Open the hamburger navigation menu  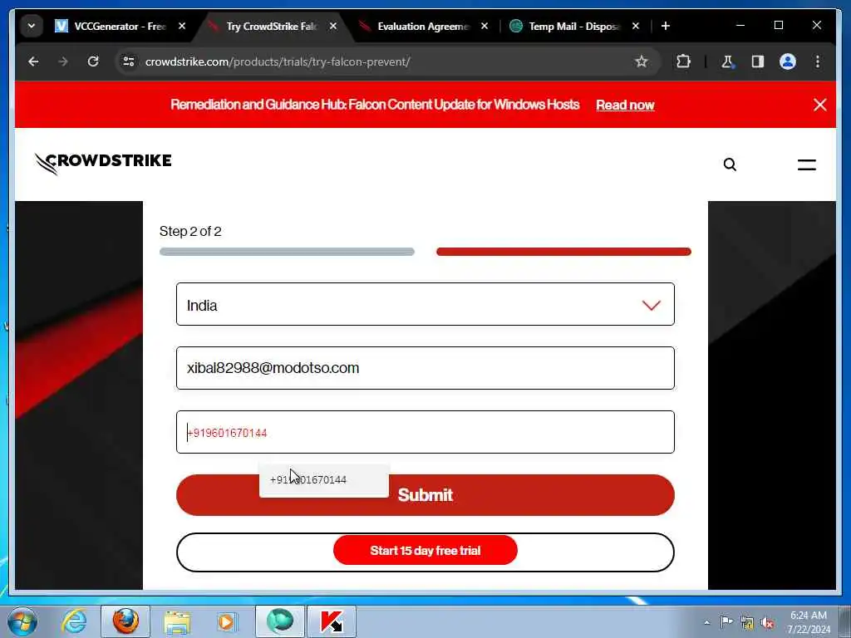pos(806,164)
